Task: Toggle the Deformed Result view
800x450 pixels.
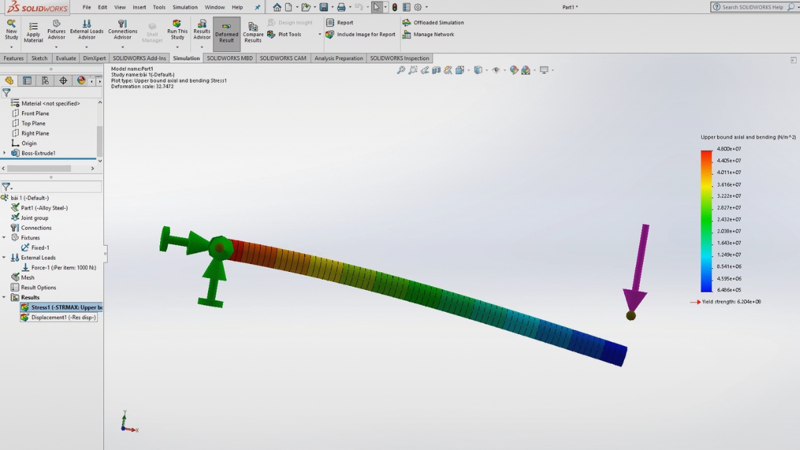Action: tap(227, 34)
